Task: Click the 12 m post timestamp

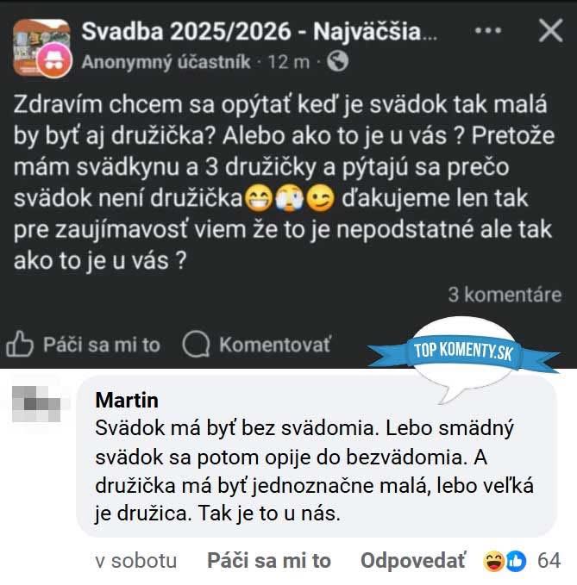Action: pos(289,62)
